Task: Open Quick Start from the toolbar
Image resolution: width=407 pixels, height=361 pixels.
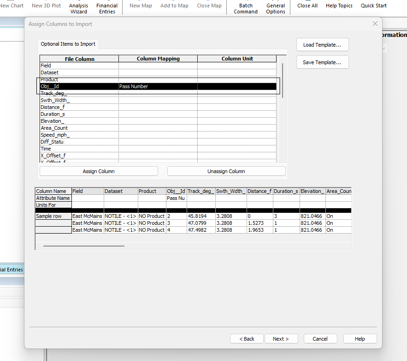Action: pyautogui.click(x=374, y=6)
